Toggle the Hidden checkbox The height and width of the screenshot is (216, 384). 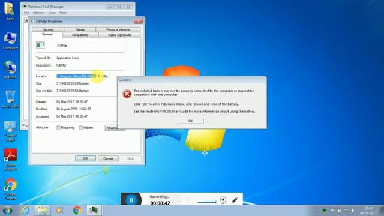tap(80, 128)
